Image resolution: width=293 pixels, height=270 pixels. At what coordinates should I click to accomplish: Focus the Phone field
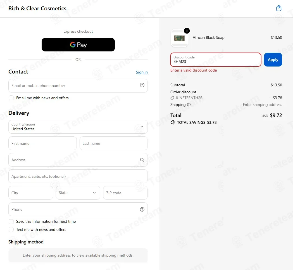[78, 209]
